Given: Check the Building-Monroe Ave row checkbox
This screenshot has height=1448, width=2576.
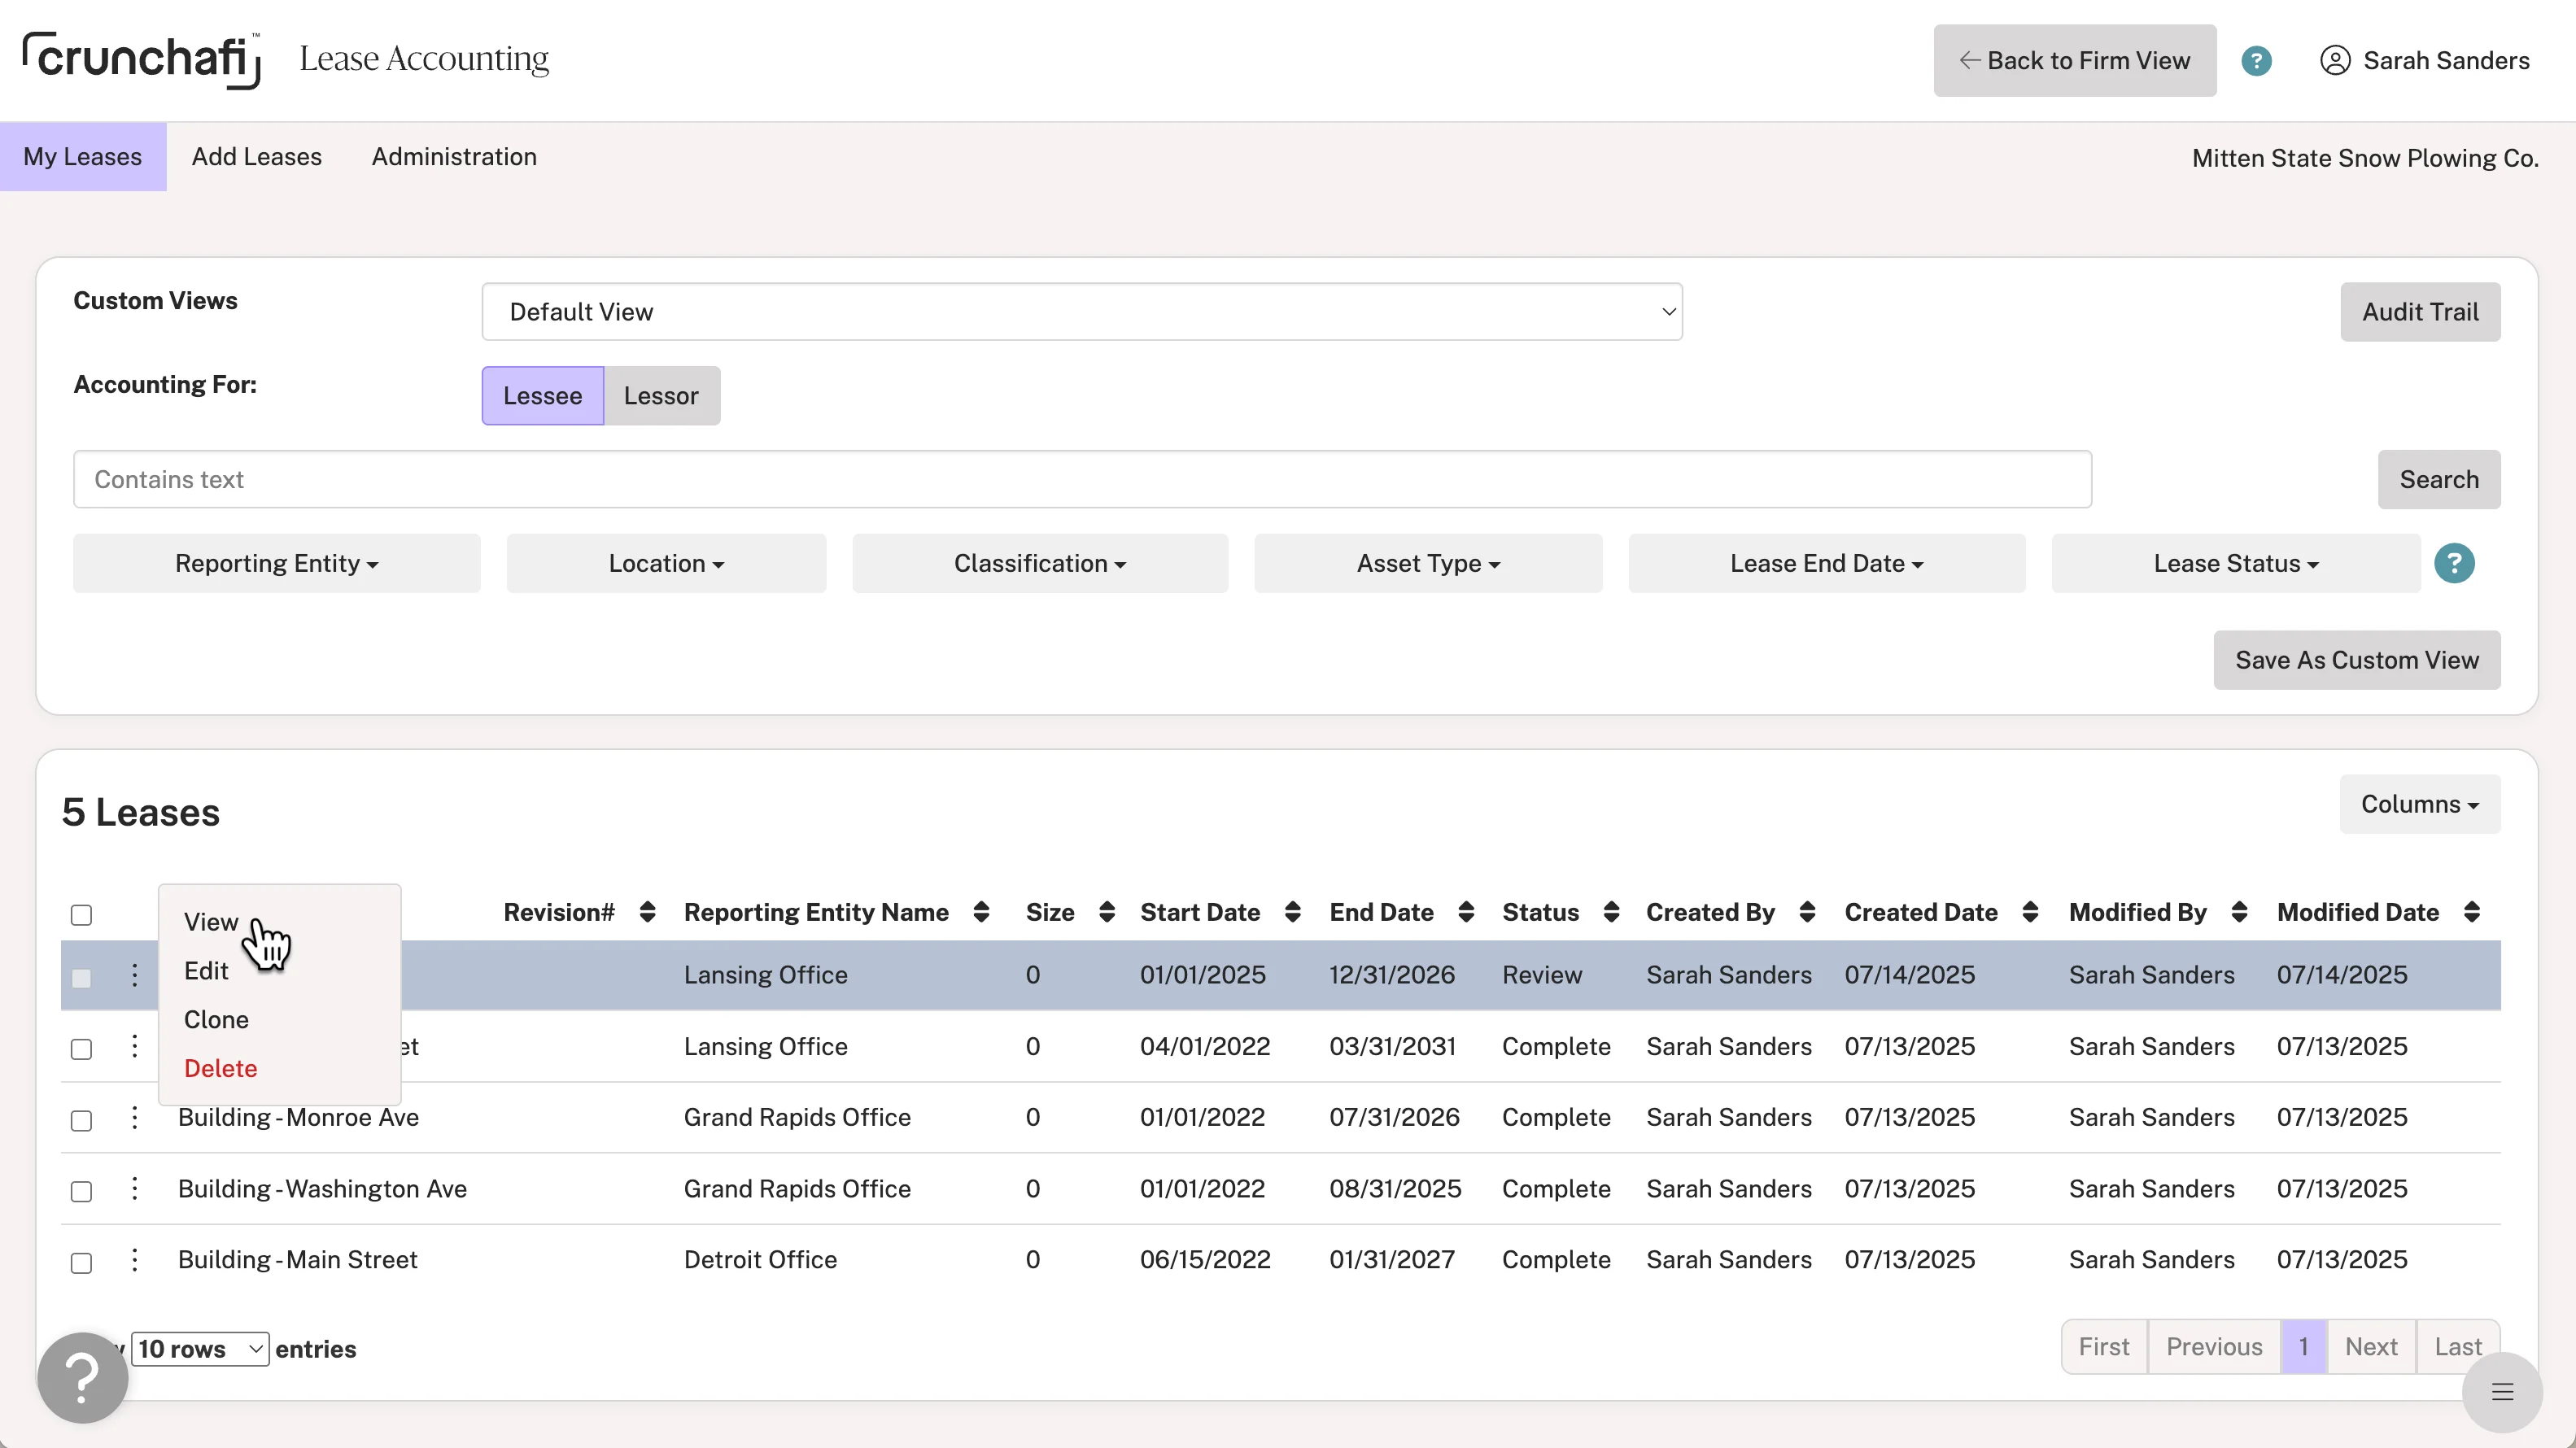Looking at the screenshot, I should pos(82,1120).
